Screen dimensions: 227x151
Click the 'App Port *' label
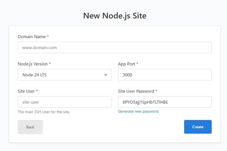tap(128, 64)
